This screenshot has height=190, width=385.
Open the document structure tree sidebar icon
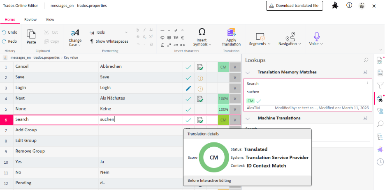click(380, 137)
